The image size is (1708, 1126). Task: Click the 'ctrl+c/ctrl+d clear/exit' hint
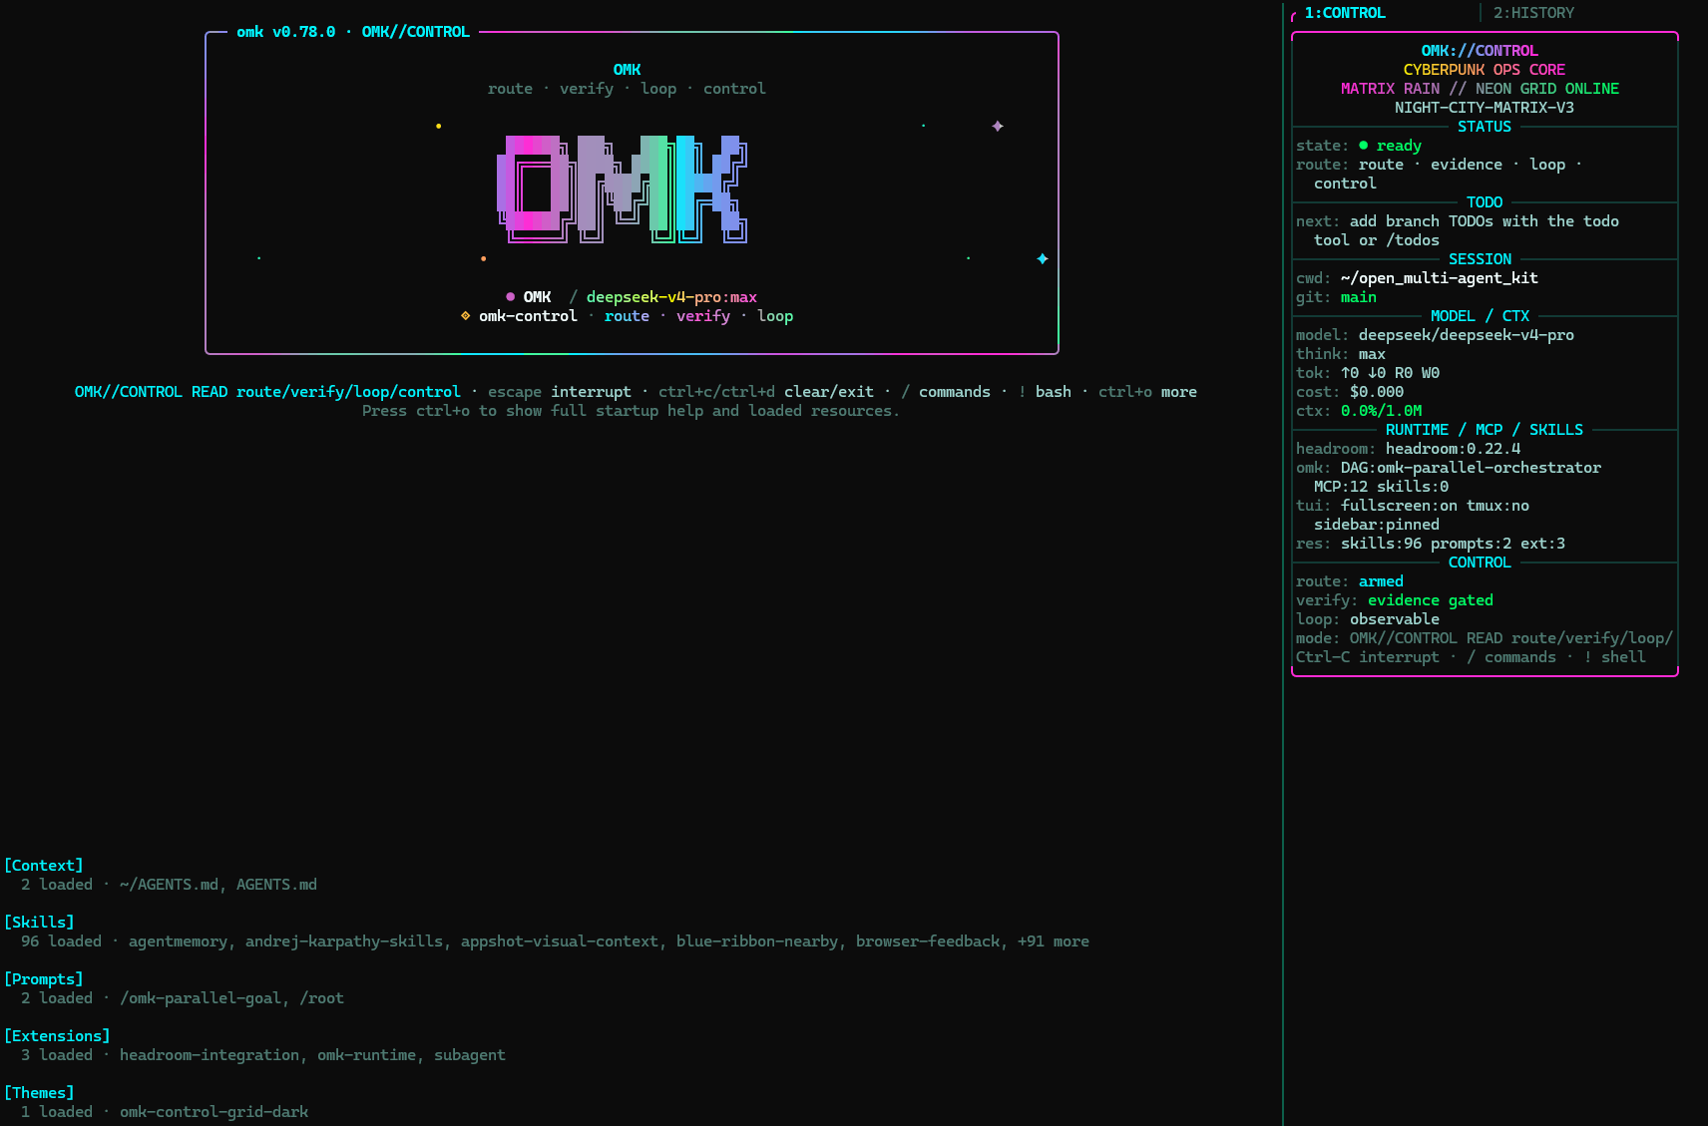[x=766, y=392]
